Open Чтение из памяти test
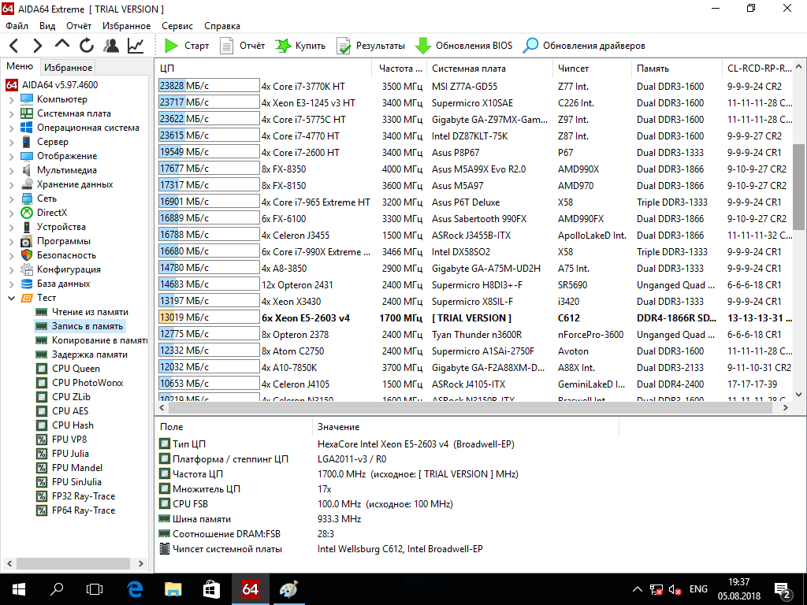Screen dimensions: 807x605 click(82, 312)
